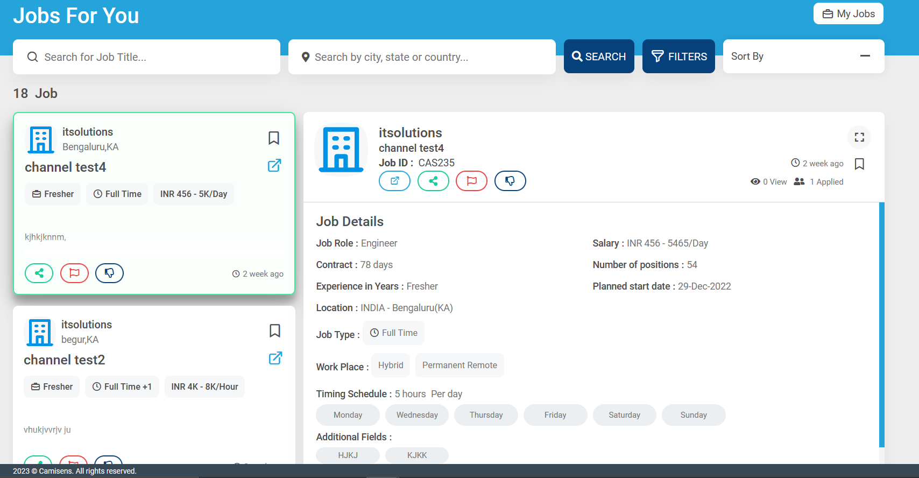Focus the Search for Job Title field
The width and height of the screenshot is (919, 478).
coord(146,57)
